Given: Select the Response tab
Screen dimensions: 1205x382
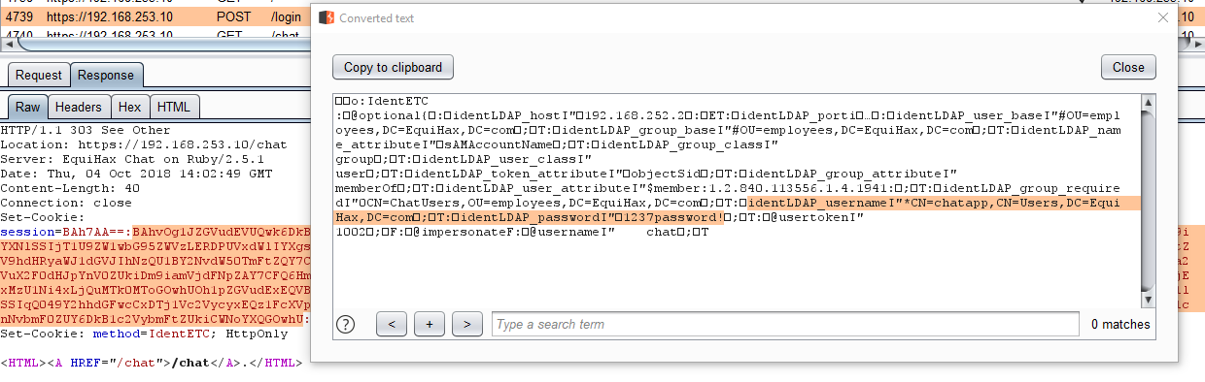Looking at the screenshot, I should click(x=106, y=76).
